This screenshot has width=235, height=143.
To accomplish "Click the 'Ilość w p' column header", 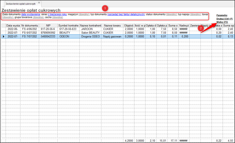I will tap(140, 25).
